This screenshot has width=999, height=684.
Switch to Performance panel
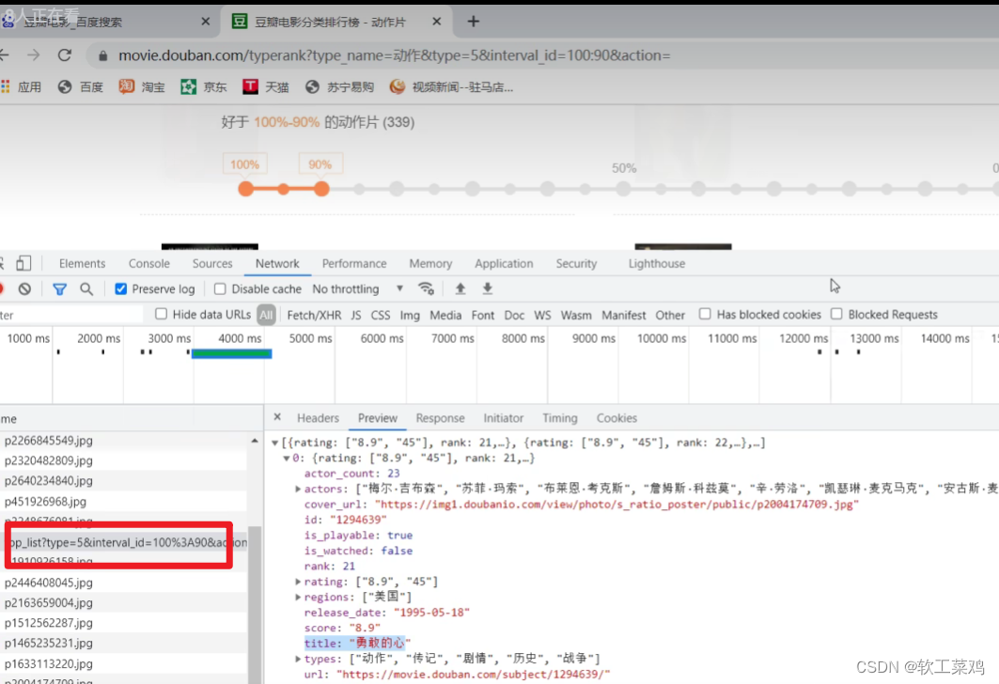pyautogui.click(x=354, y=264)
